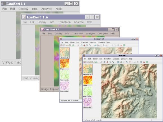Select the red cross pointer tool in Landserf 2.1
The width and height of the screenshot is (163, 122).
pos(84,46)
